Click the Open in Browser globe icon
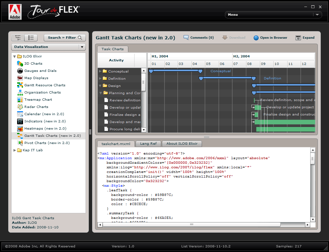 [256, 38]
